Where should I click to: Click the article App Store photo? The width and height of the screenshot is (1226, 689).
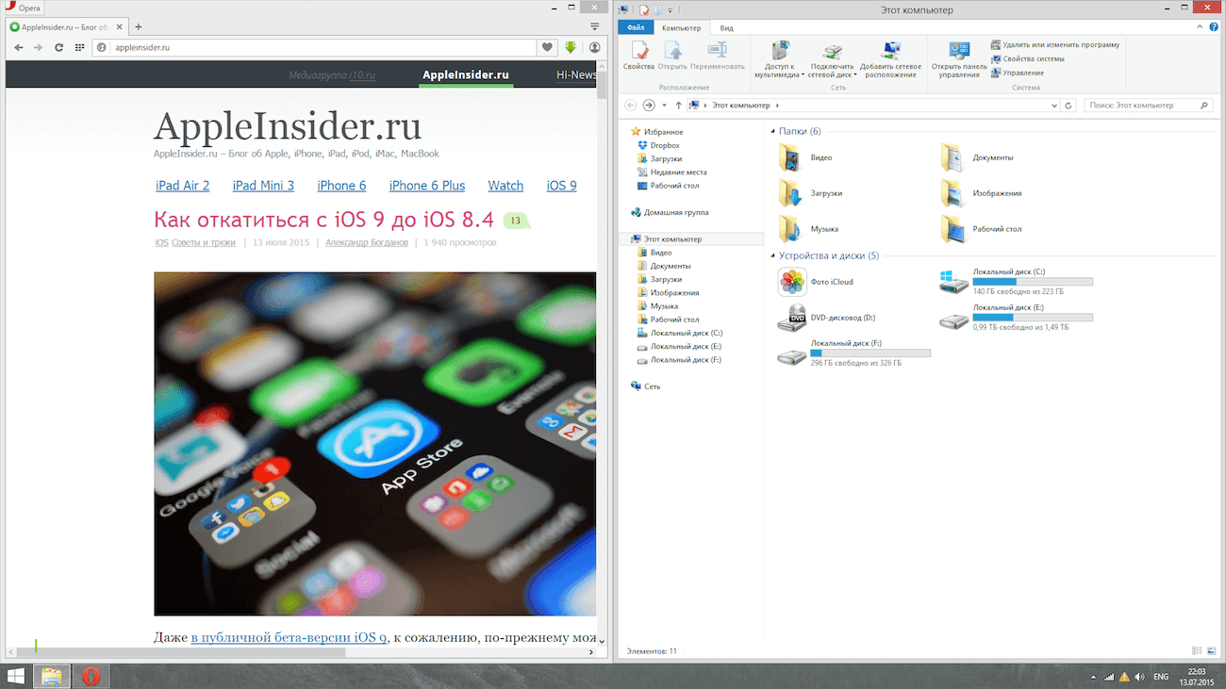(x=375, y=444)
